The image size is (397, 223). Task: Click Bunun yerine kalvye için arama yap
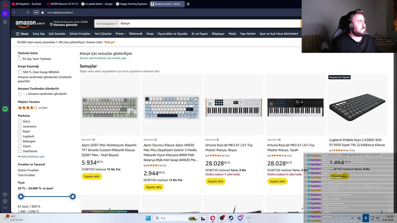point(103,58)
